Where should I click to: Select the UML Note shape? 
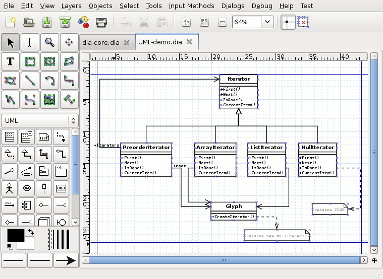(x=44, y=137)
